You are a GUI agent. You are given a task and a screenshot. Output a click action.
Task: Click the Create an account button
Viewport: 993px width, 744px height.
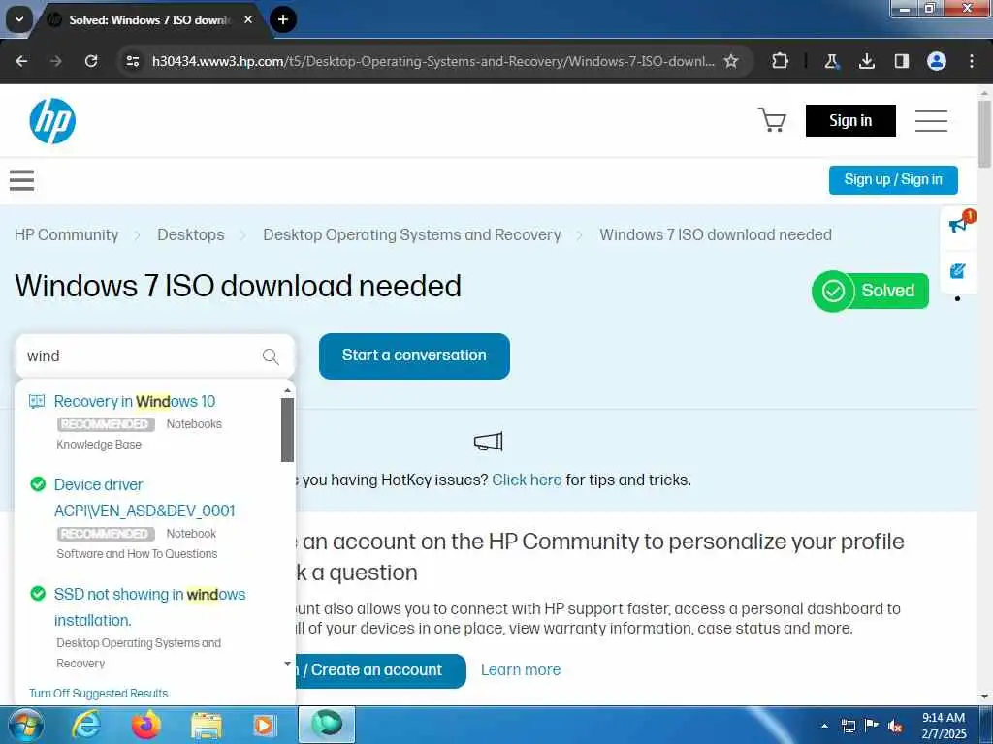pos(380,670)
